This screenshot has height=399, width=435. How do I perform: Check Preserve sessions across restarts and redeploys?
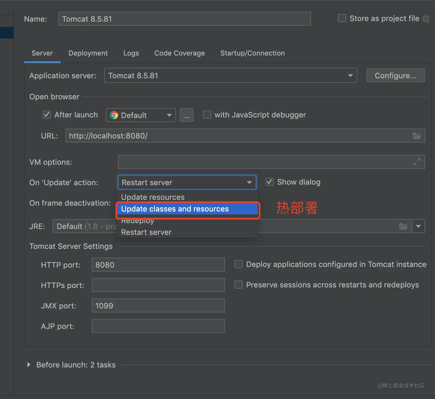(239, 284)
